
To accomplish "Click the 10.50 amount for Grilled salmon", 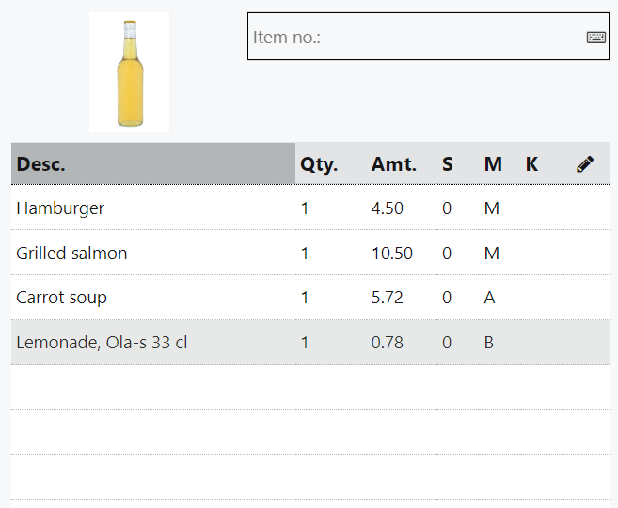I will (391, 254).
